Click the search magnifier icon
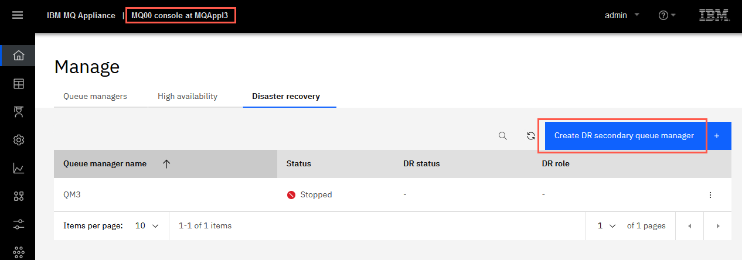This screenshot has width=742, height=260. 503,136
